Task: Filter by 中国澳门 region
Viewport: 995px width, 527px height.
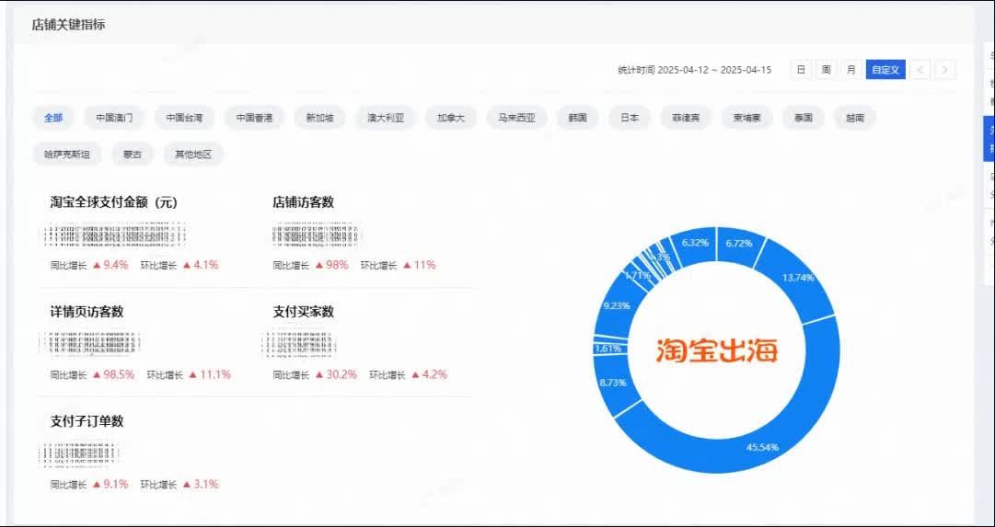Action: pyautogui.click(x=114, y=118)
